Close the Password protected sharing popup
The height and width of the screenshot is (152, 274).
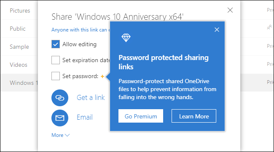tap(217, 29)
